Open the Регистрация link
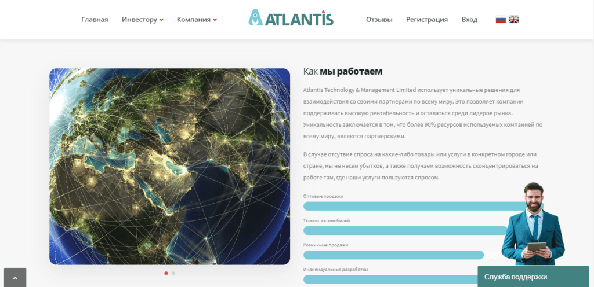594x287 pixels. coord(427,20)
